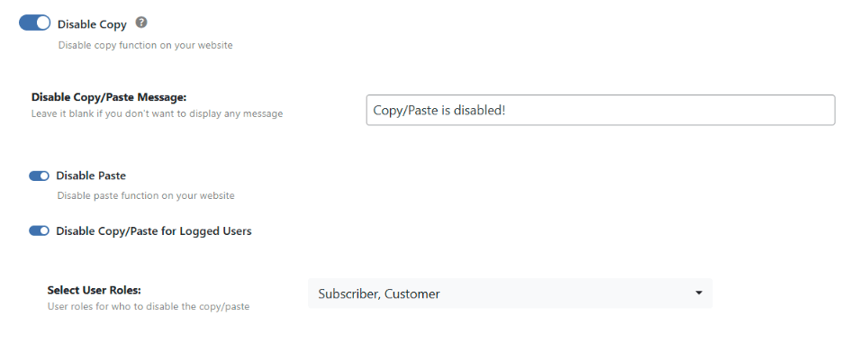Click "Disable Copy/Paste for Logged Users" label

pos(154,231)
